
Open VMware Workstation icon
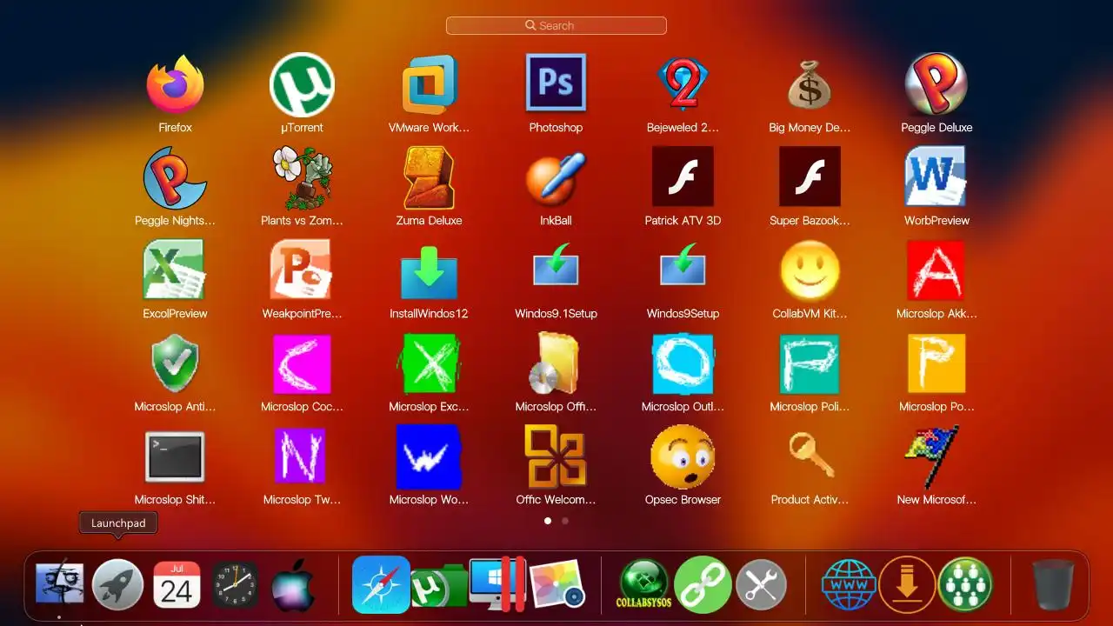(x=429, y=84)
